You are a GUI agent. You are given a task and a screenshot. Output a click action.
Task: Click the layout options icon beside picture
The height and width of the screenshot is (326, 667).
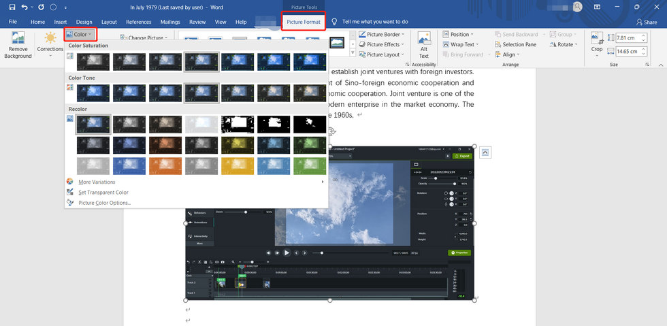pyautogui.click(x=485, y=152)
